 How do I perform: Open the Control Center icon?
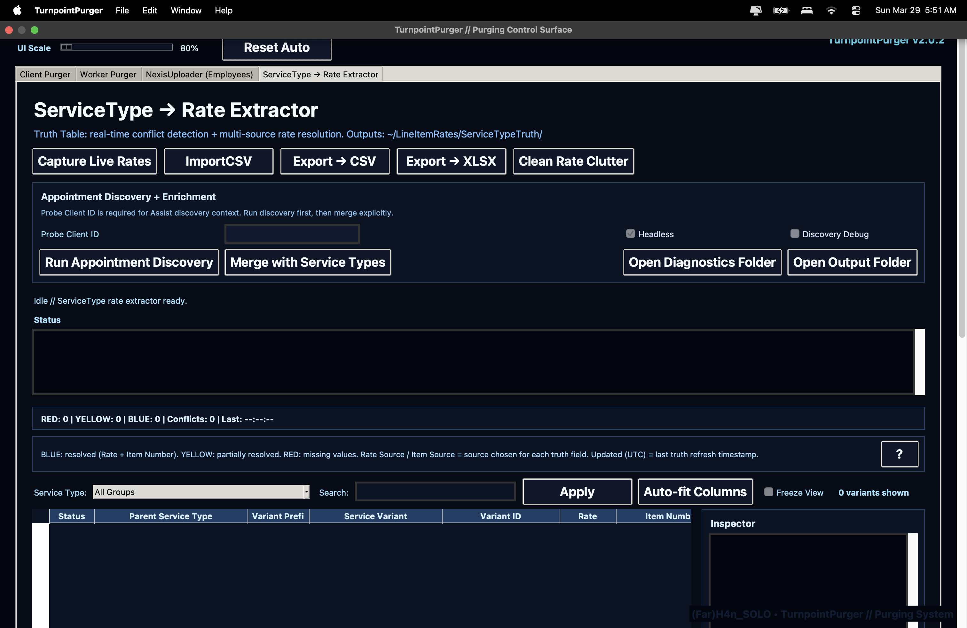click(856, 11)
